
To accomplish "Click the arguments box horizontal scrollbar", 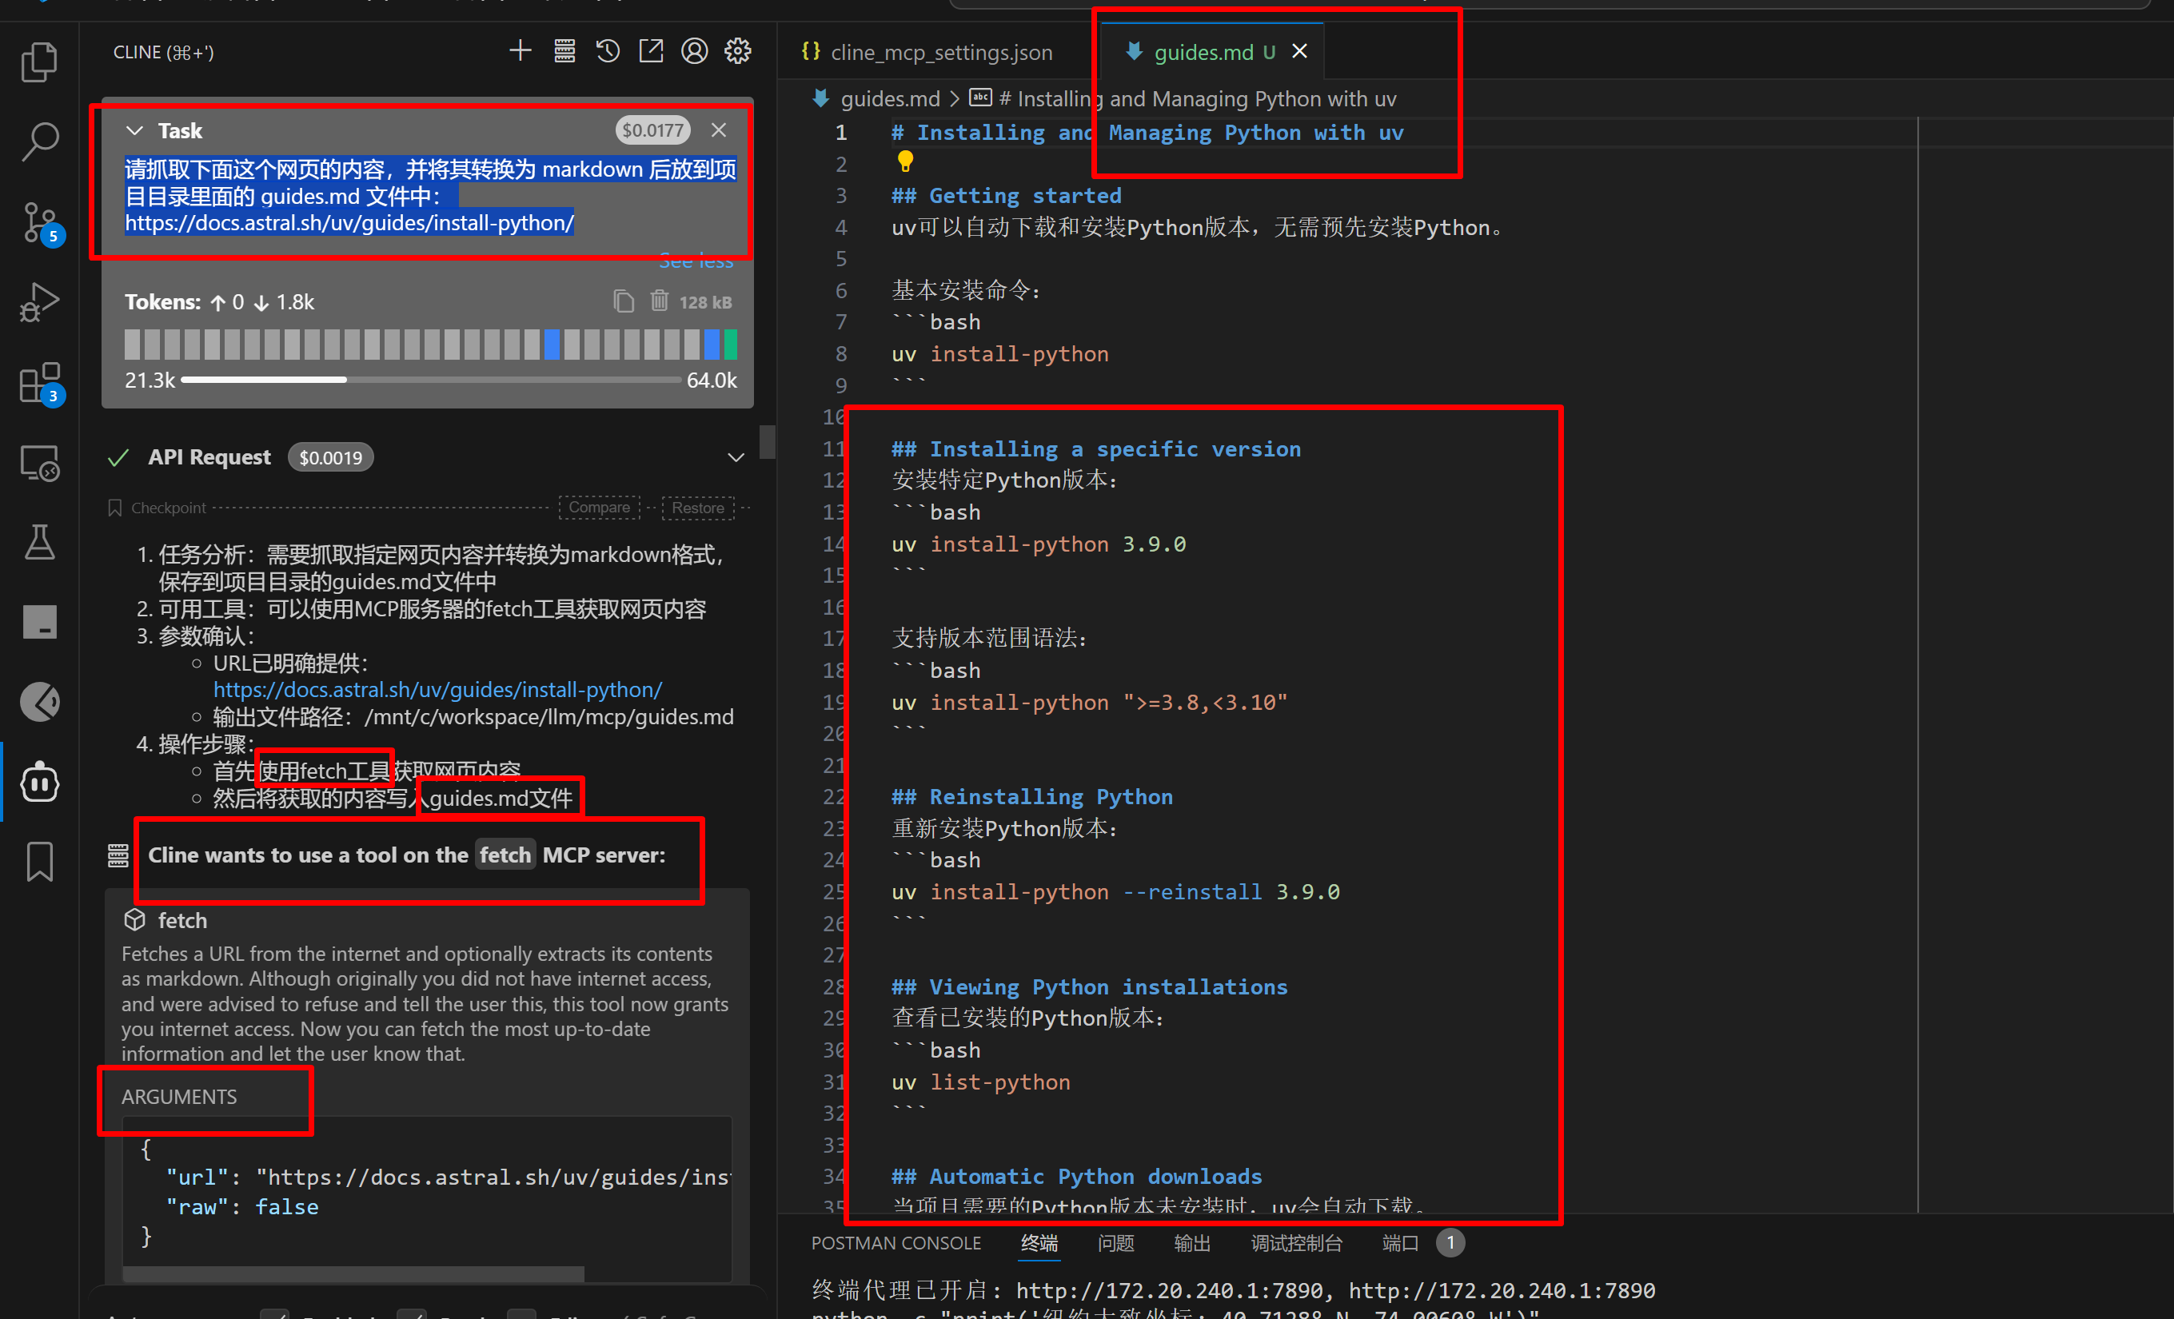I will 353,1273.
